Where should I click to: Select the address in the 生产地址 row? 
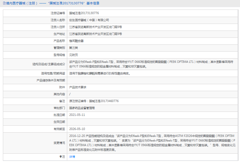tap(95, 34)
